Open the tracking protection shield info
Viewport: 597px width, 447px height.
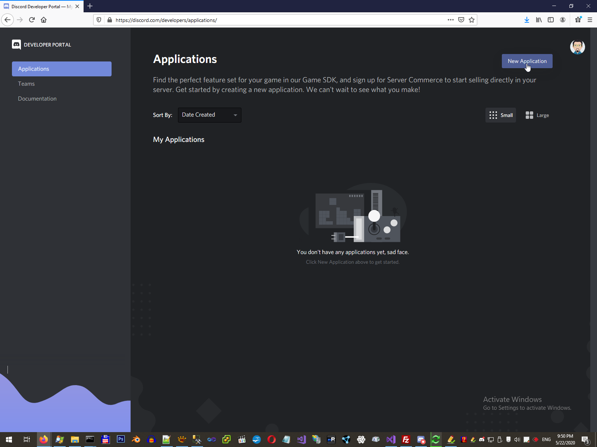(x=99, y=20)
